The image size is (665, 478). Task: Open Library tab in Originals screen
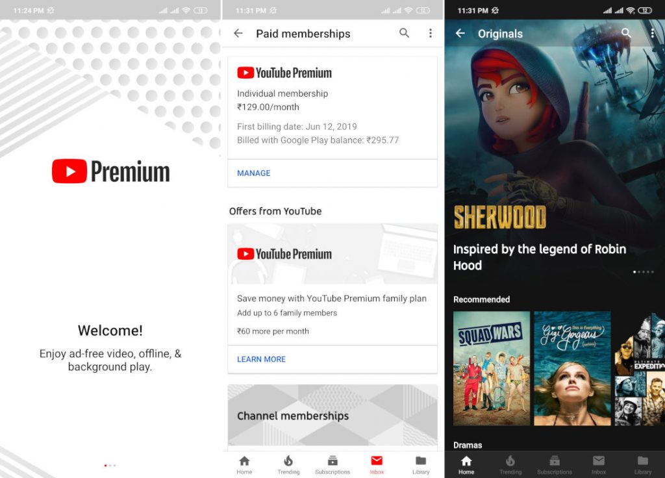[642, 465]
